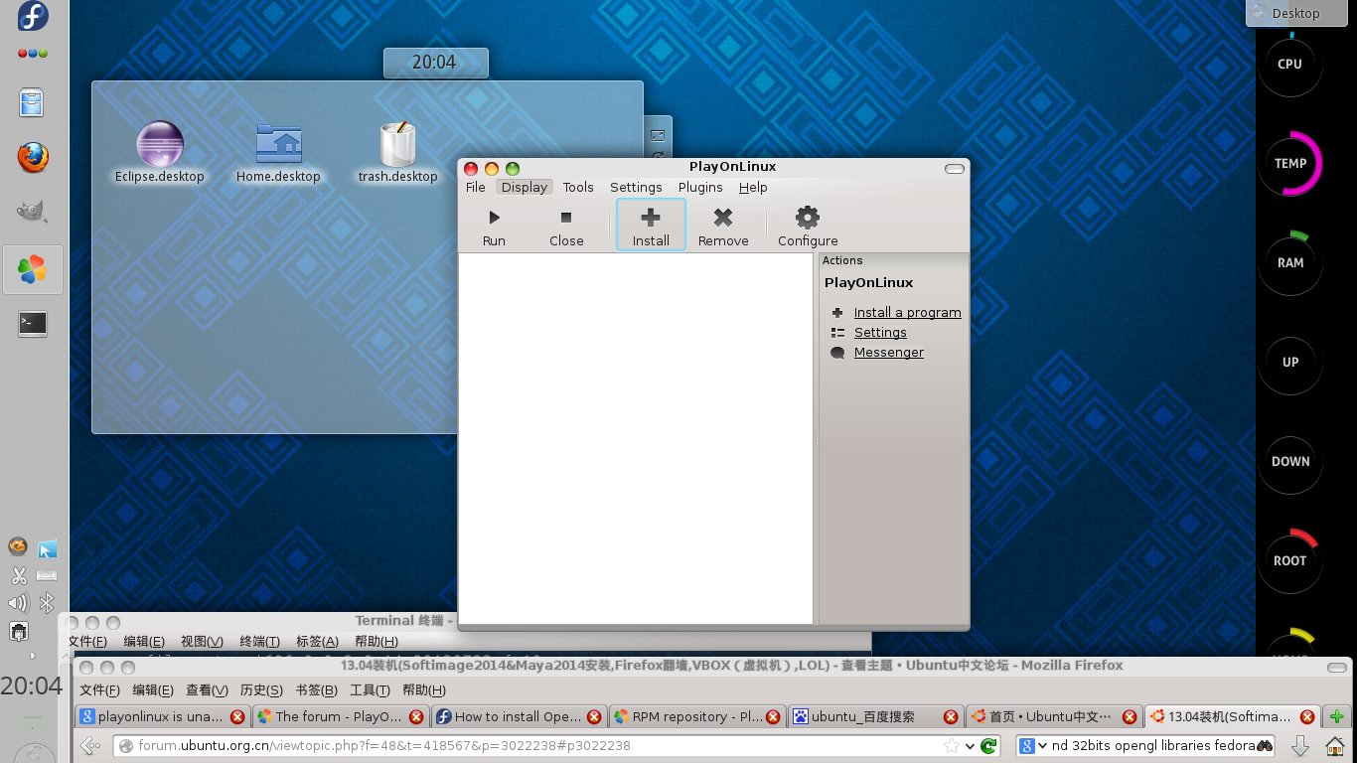Viewport: 1357px width, 763px height.
Task: Click the 20:04 clock widget on desktop
Action: coord(434,62)
